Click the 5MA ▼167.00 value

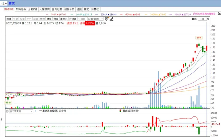tap(59, 15)
